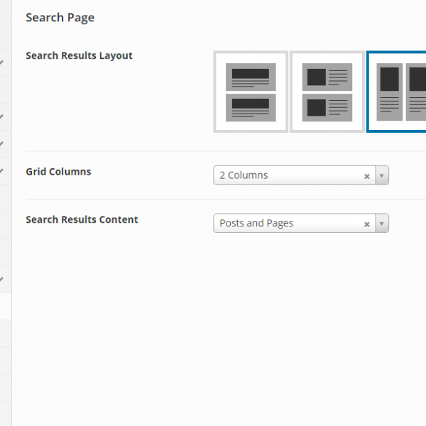426x426 pixels.
Task: Clear the "Posts and Pages" selection
Action: click(x=367, y=224)
